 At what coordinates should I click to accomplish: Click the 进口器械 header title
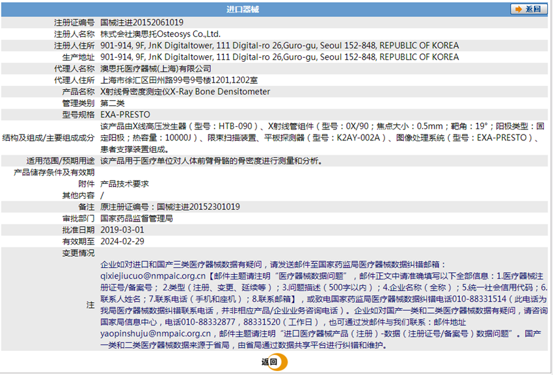(243, 10)
